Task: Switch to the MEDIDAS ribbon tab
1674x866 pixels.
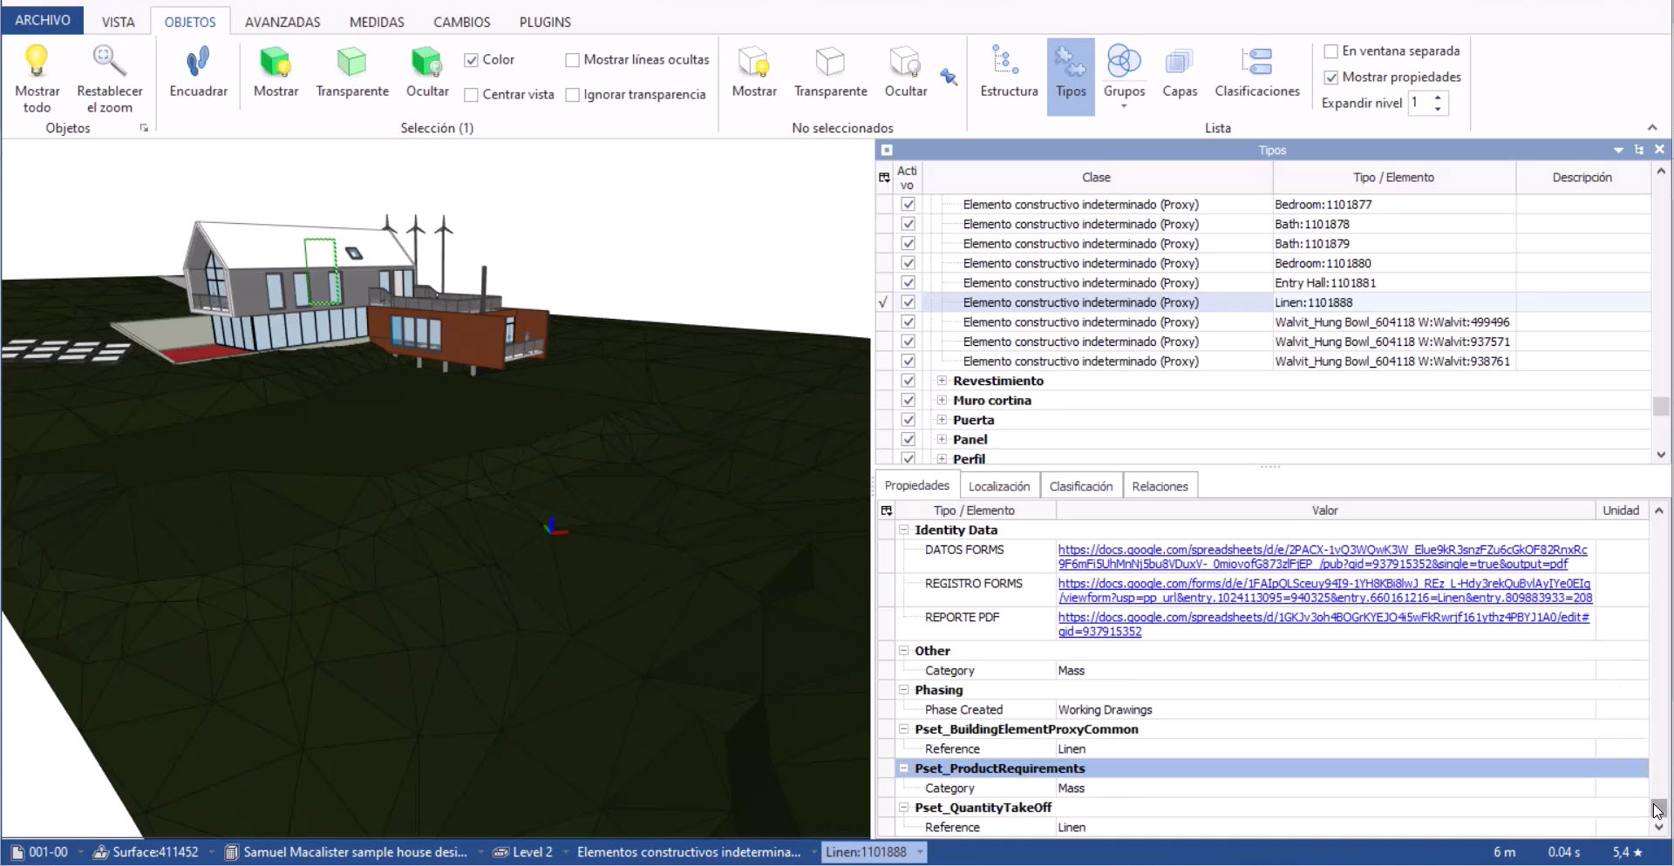Action: point(376,21)
